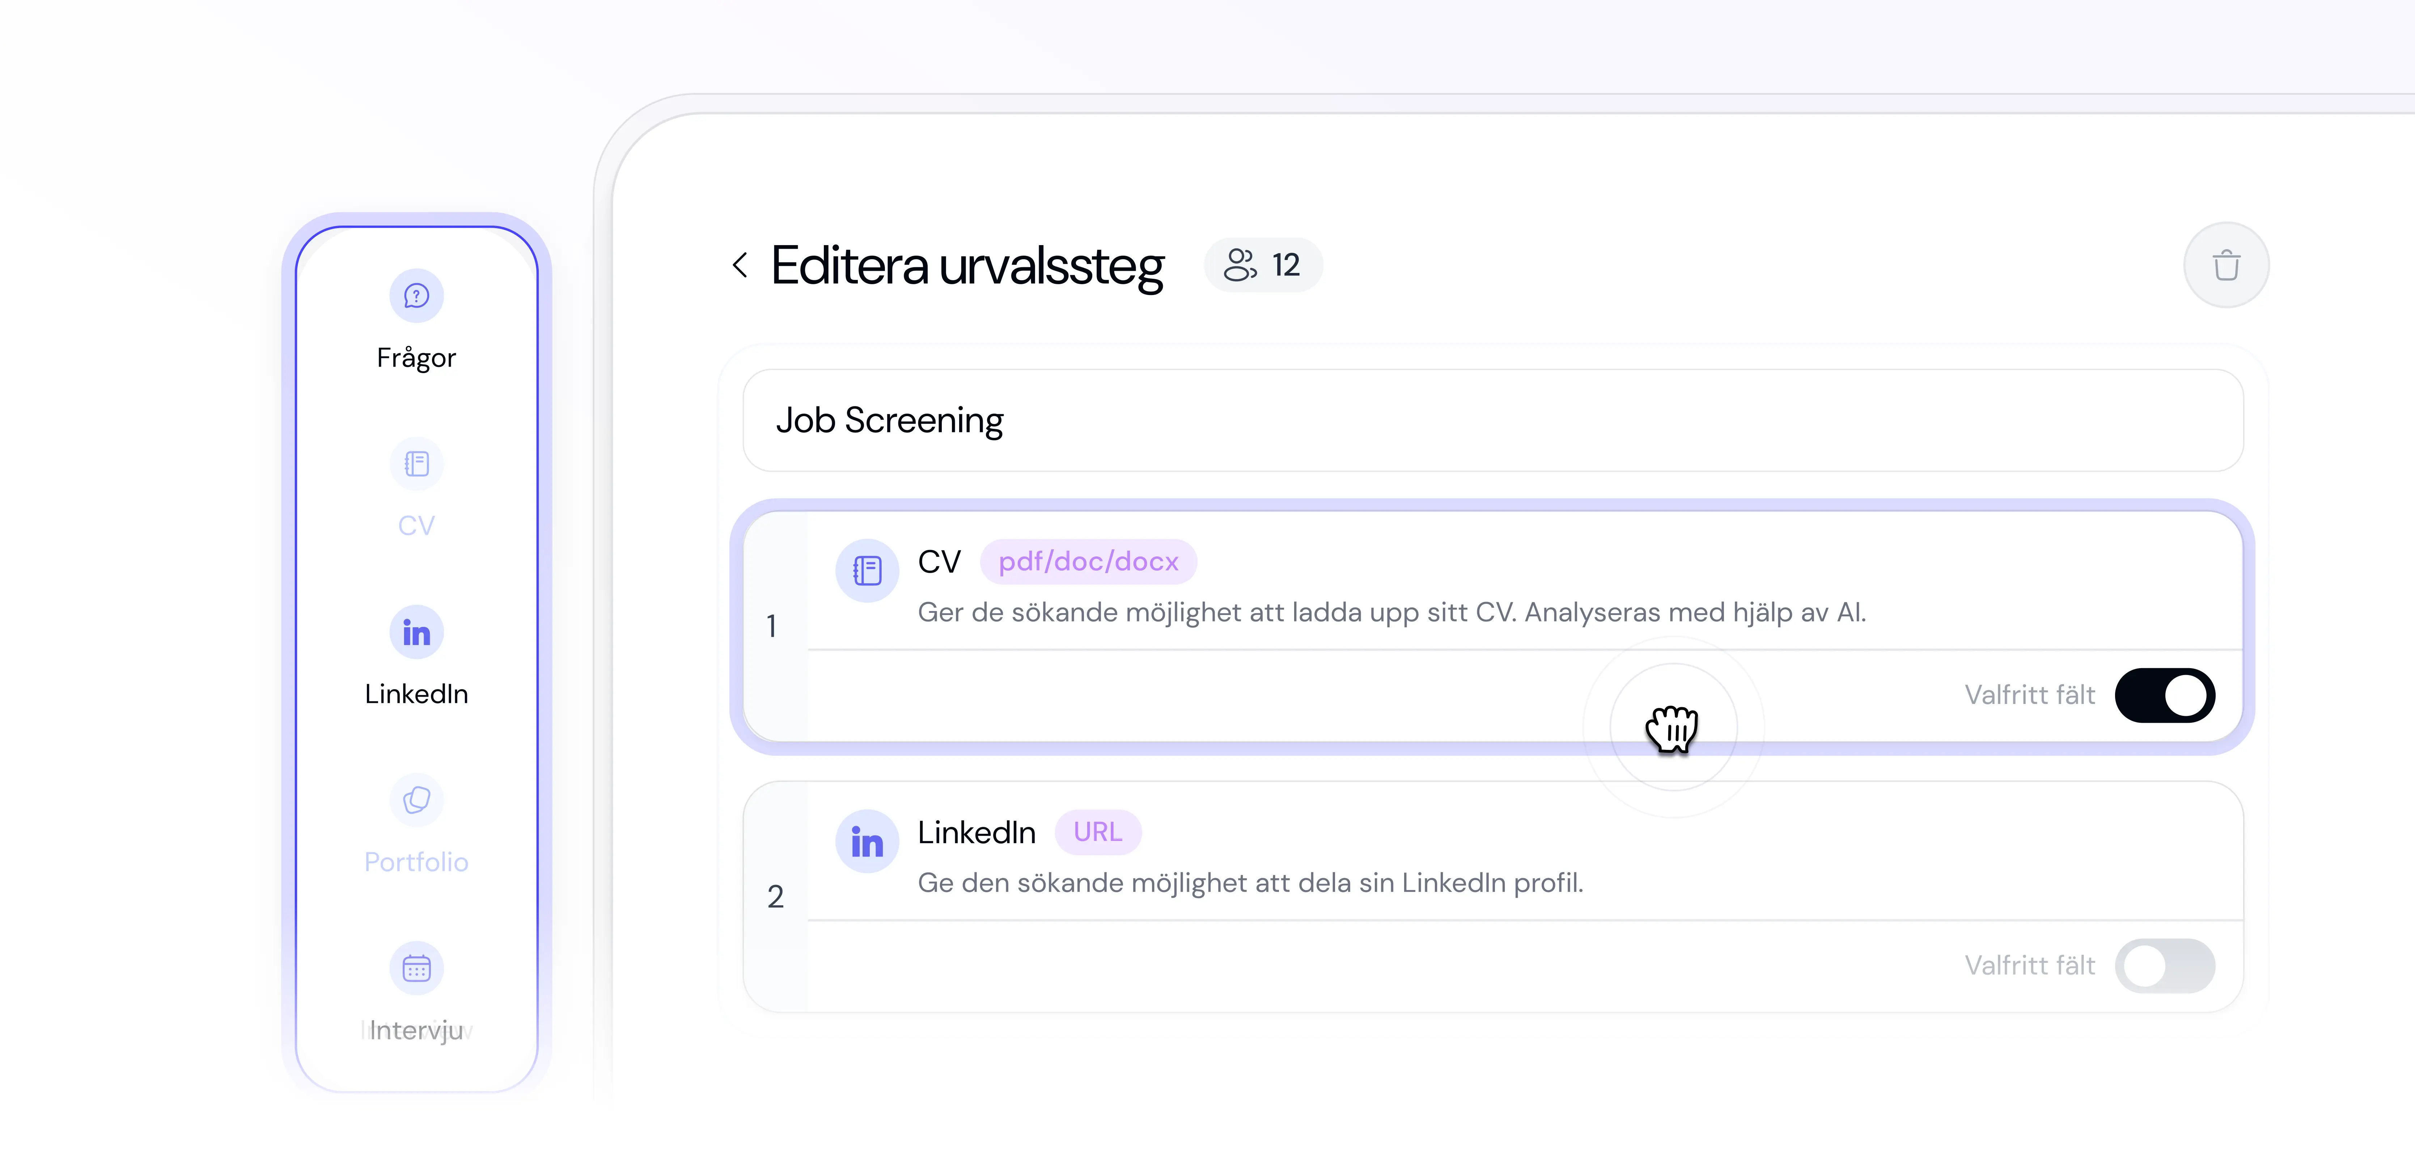Click the LinkedIn icon in sidebar
The height and width of the screenshot is (1166, 2415).
pos(416,632)
